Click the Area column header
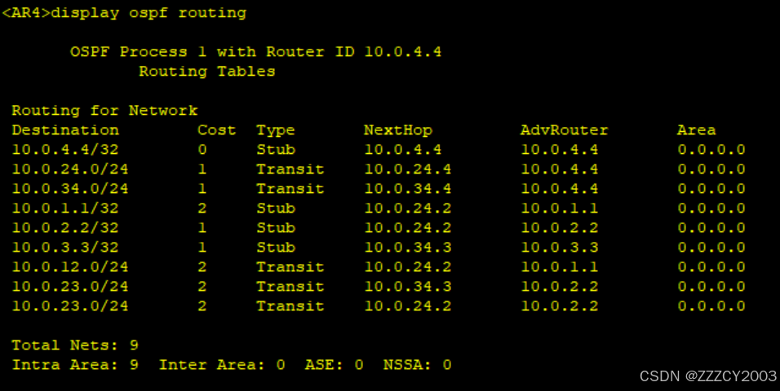Viewport: 780px width, 391px height. (x=696, y=130)
